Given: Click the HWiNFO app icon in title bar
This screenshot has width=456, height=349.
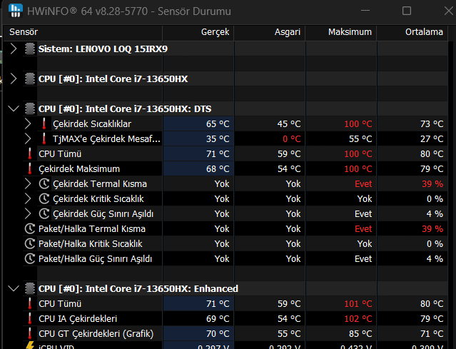Looking at the screenshot, I should click(16, 11).
